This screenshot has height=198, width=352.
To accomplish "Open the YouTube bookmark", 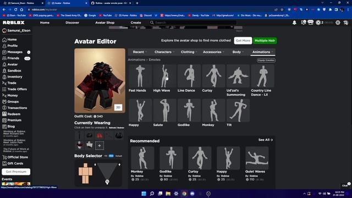I will pos(105,15).
